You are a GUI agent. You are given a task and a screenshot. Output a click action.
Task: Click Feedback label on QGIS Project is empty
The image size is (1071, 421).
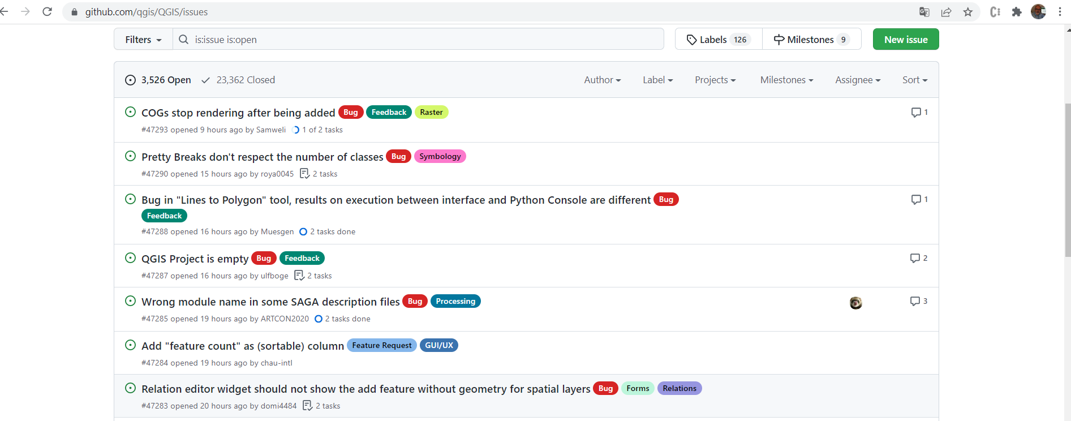click(302, 258)
